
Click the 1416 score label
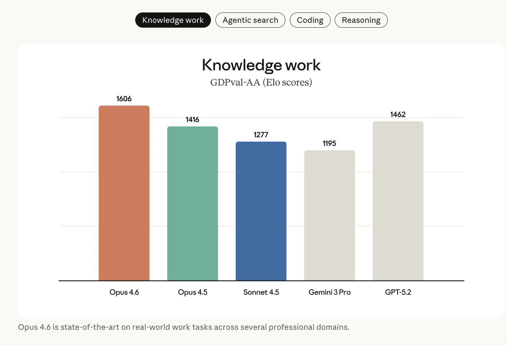click(x=192, y=120)
